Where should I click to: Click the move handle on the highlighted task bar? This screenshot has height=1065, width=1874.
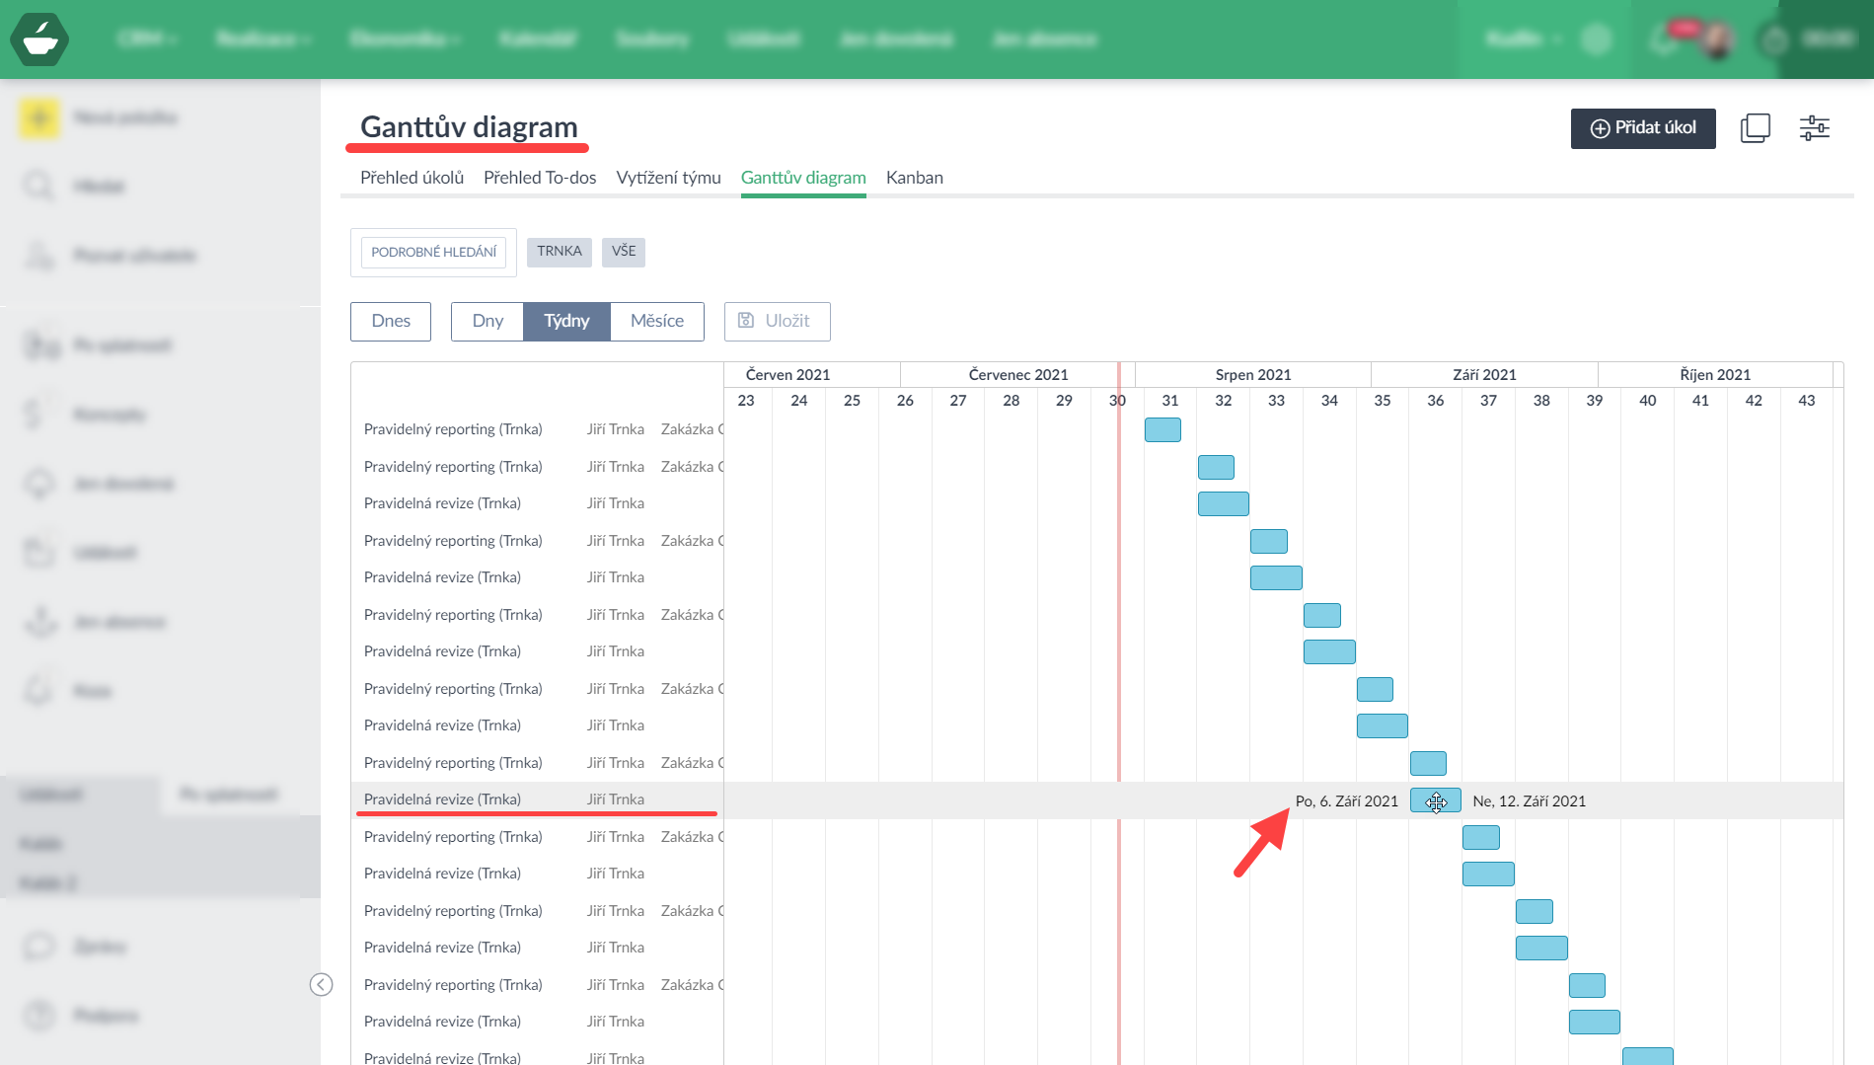(1436, 801)
